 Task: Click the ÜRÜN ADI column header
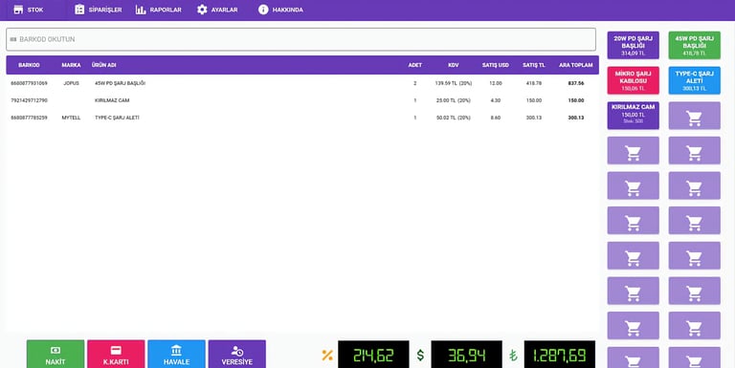(104, 65)
